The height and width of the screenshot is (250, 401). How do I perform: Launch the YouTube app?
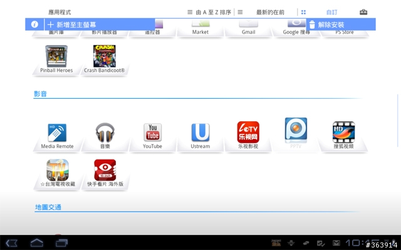coord(152,136)
